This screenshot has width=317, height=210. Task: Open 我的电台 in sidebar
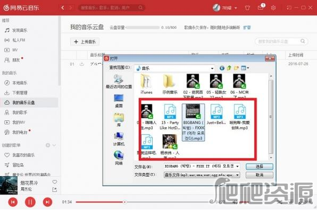(x=16, y=132)
